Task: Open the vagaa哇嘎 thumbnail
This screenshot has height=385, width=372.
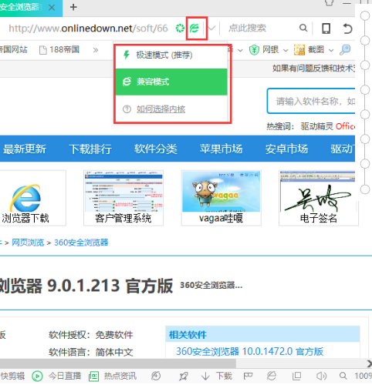Action: [222, 198]
